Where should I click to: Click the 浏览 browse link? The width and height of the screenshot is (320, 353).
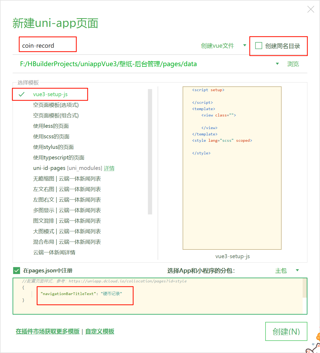point(293,64)
